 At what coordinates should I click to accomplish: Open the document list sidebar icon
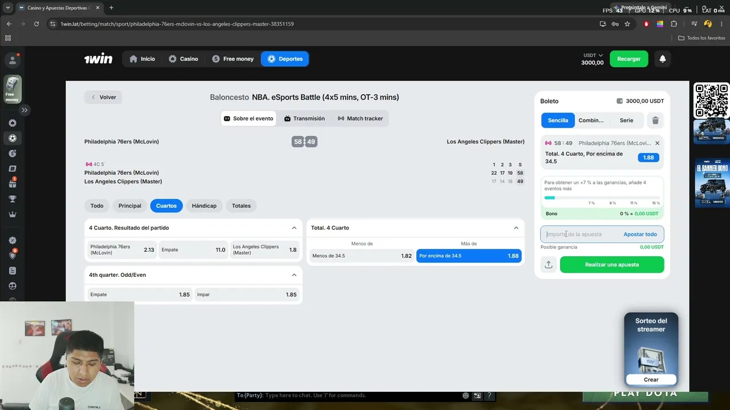click(13, 271)
